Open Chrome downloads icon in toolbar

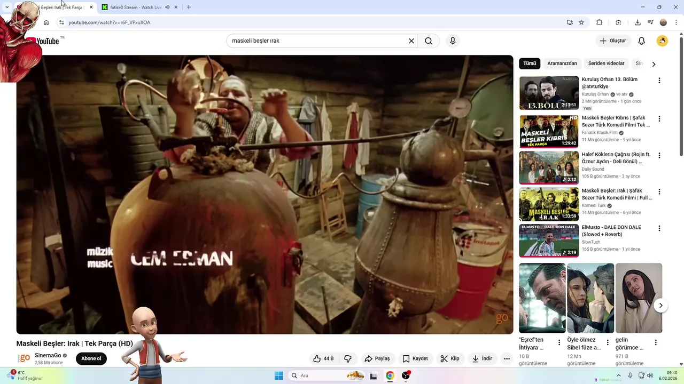pyautogui.click(x=638, y=22)
